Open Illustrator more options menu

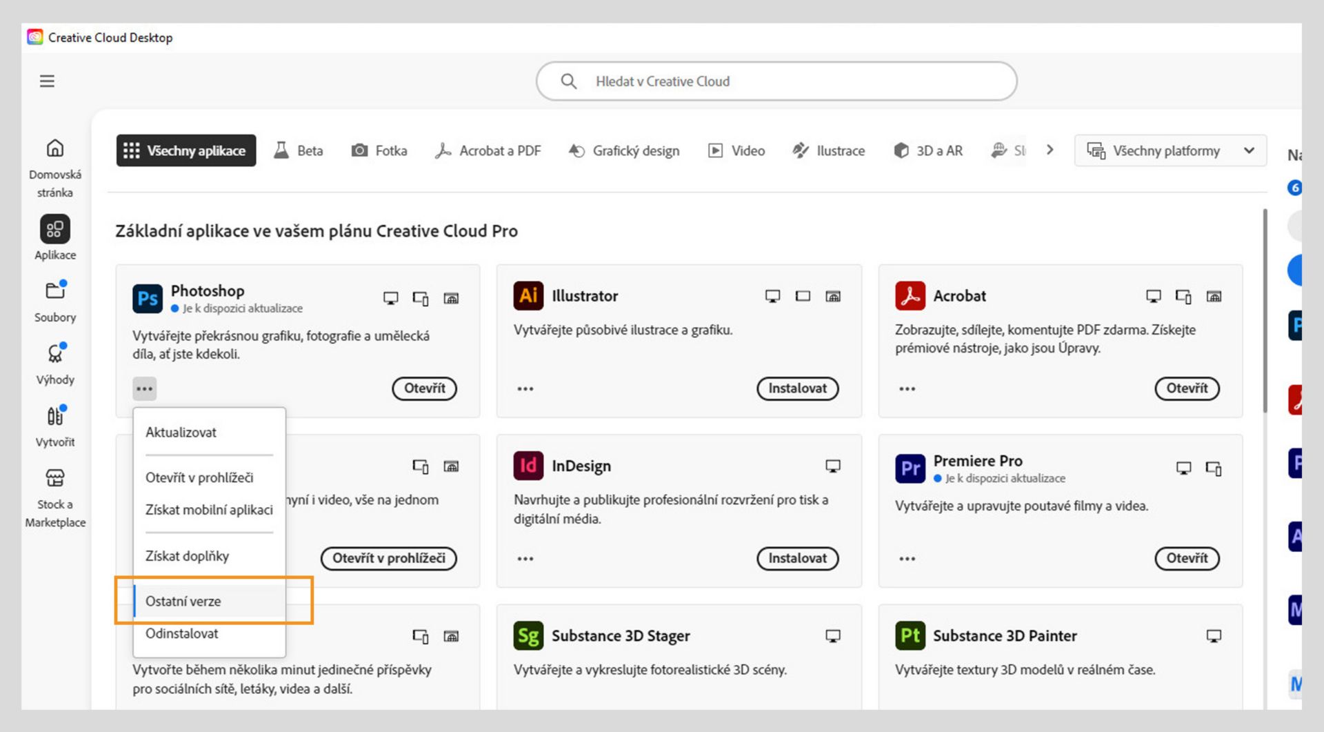(x=525, y=389)
